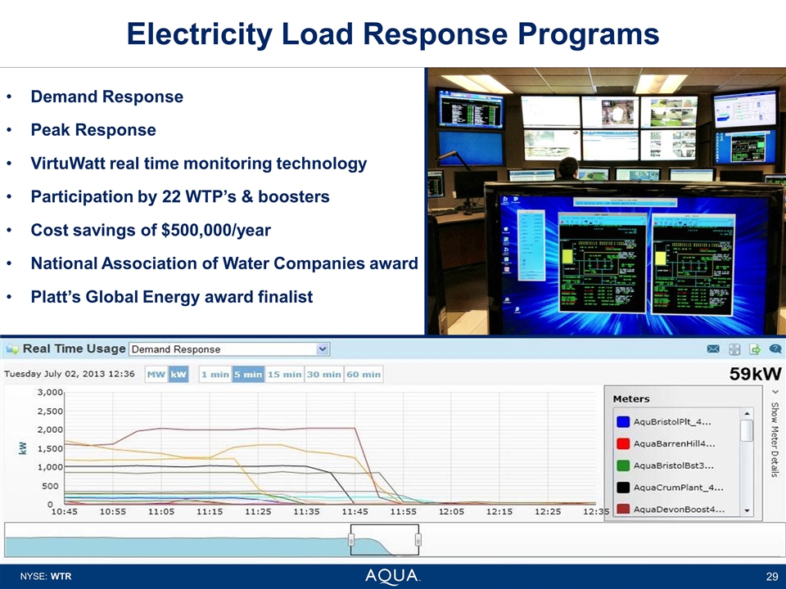786x589 pixels.
Task: Choose the 60 min interval
Action: [x=363, y=375]
